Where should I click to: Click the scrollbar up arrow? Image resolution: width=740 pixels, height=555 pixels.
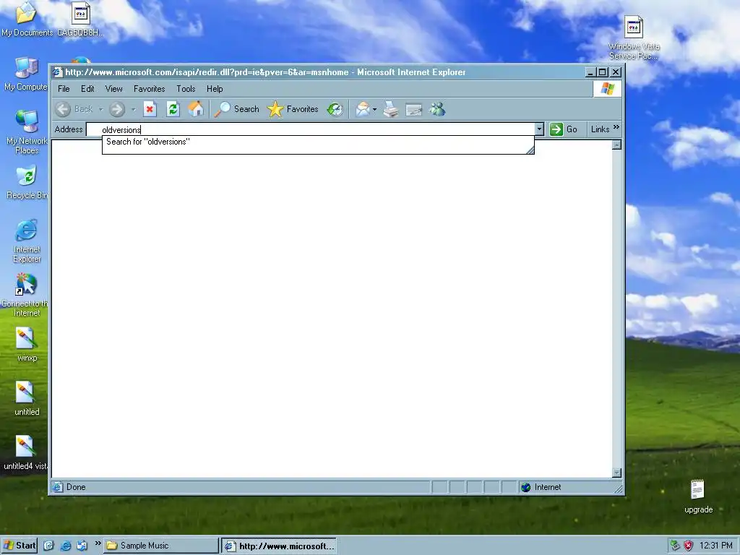pos(616,145)
